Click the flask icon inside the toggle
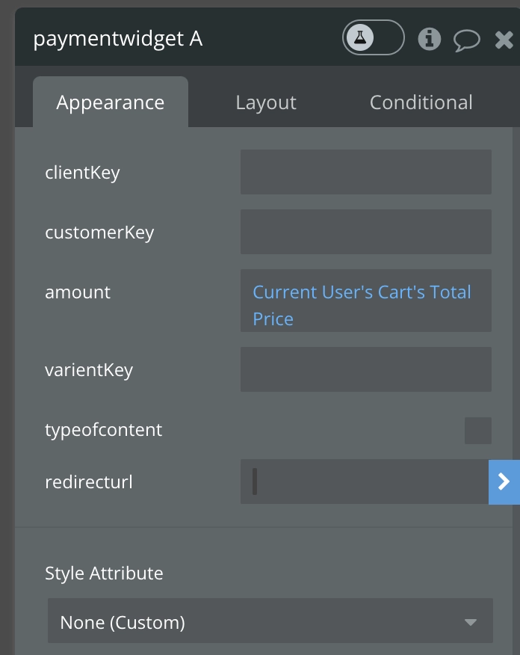 point(360,38)
